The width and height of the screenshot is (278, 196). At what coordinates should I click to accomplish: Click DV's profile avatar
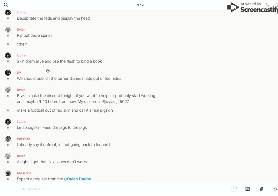pos(8,73)
